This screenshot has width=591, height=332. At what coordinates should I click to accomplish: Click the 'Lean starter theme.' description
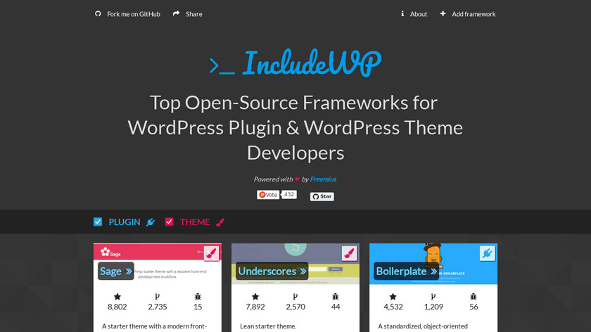268,326
